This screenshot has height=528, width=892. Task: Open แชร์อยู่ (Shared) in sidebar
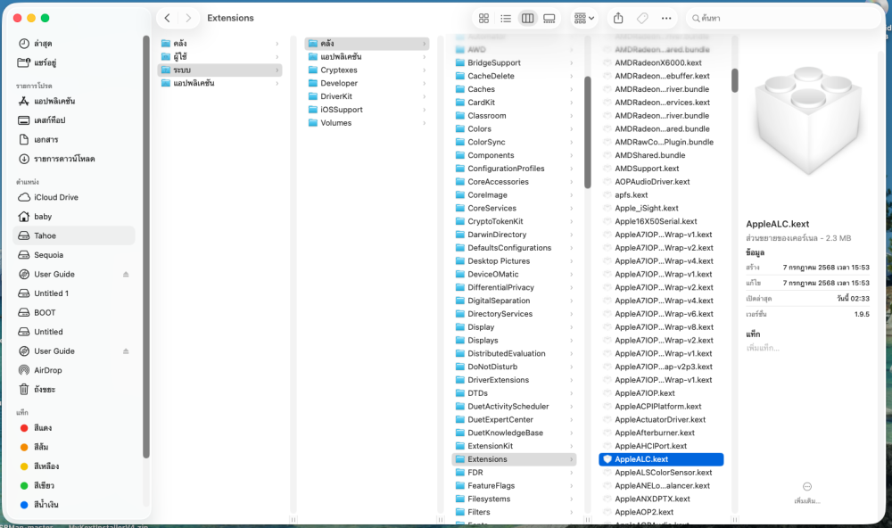(74, 62)
